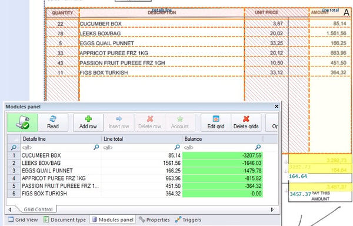The height and width of the screenshot is (226, 353).
Task: Select row header number 4
Action: click(x=14, y=178)
